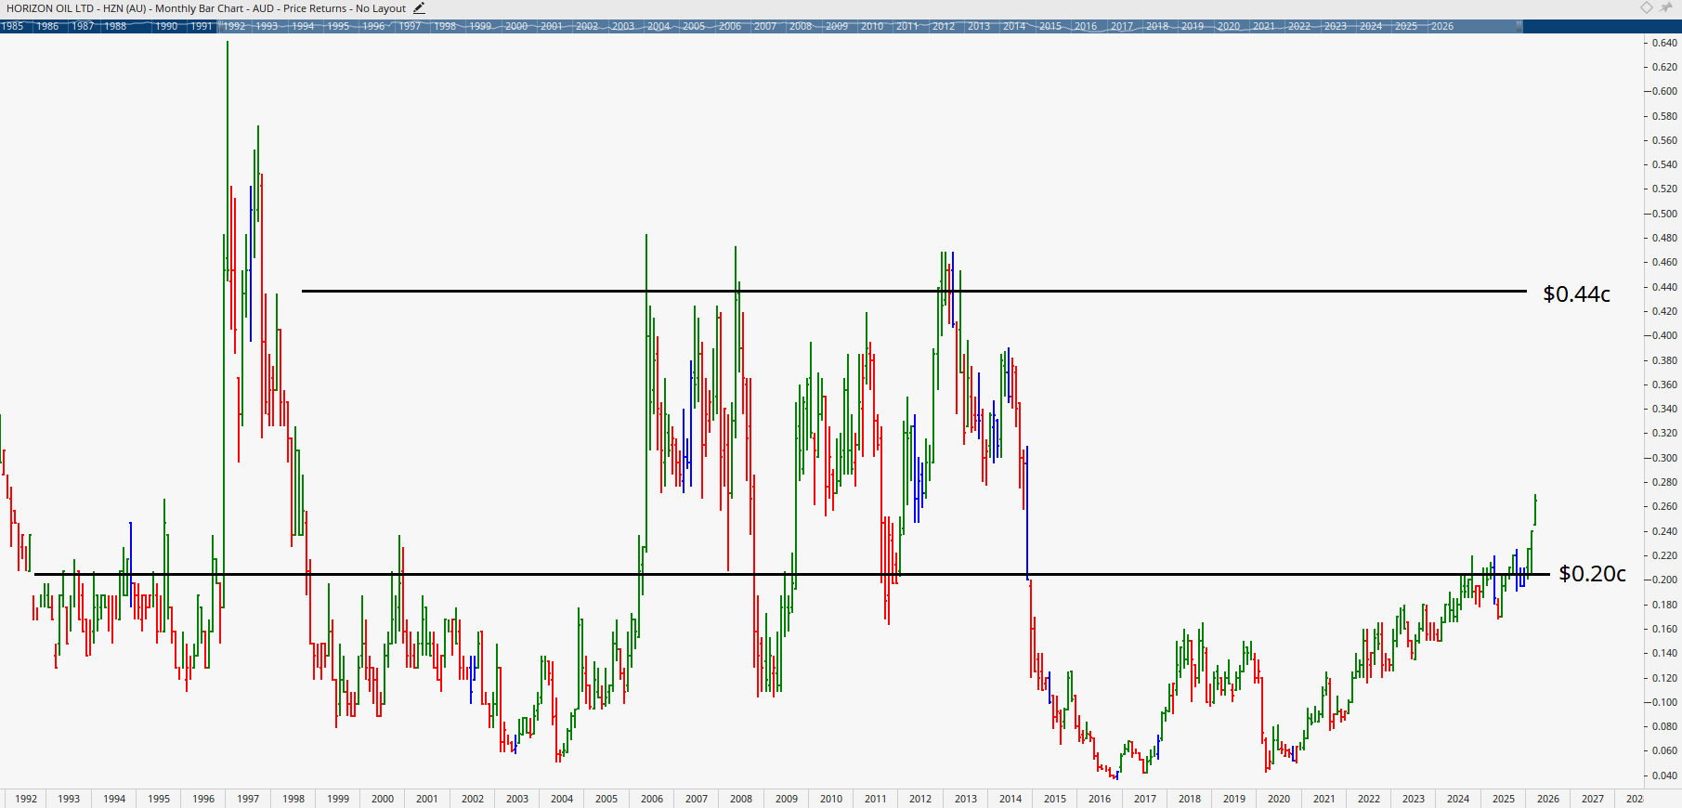The image size is (1682, 808).
Task: Click 2014 on the bottom date axis
Action: coord(1011,799)
